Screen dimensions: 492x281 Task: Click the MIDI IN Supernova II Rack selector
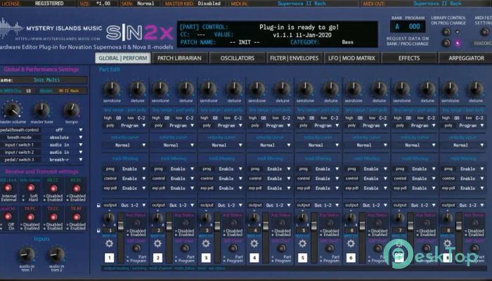click(302, 4)
